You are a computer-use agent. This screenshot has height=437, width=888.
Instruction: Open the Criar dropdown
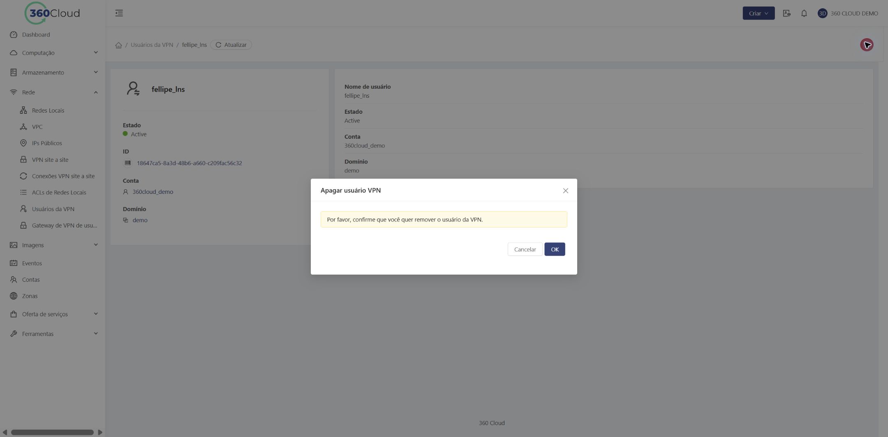click(758, 13)
